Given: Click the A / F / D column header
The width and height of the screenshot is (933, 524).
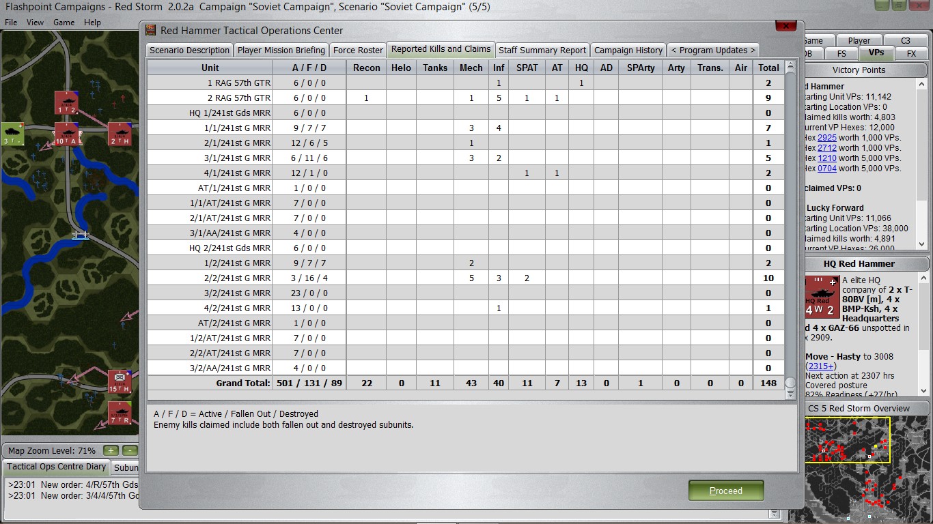Looking at the screenshot, I should click(x=309, y=68).
